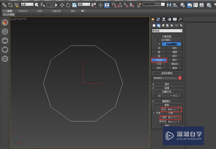Toggle Percent Snap icon
The height and width of the screenshot is (149, 216).
click(126, 5)
